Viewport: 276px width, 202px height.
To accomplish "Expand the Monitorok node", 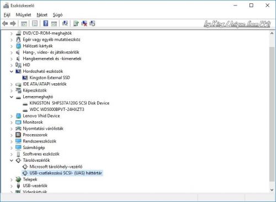I will click(x=12, y=123).
